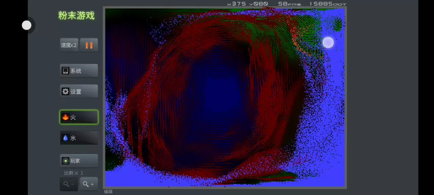This screenshot has height=195, width=434.
Task: Click the x375 coordinate readout
Action: 236,4
